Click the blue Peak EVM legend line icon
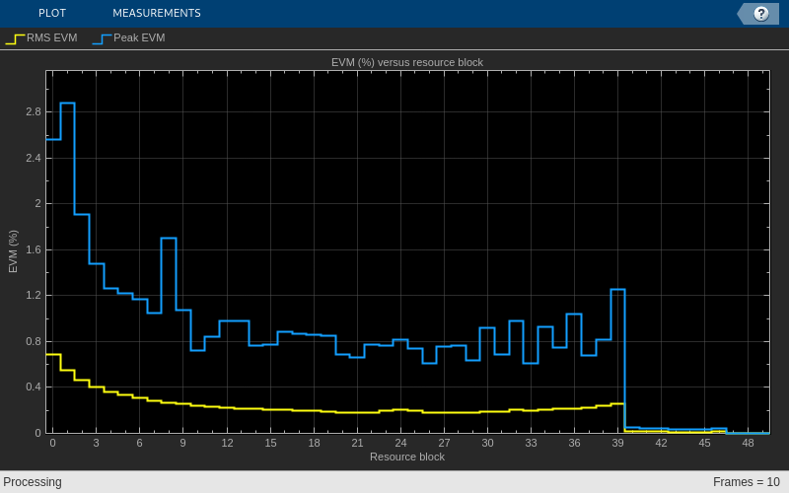Viewport: 789px width, 493px height. pyautogui.click(x=103, y=39)
